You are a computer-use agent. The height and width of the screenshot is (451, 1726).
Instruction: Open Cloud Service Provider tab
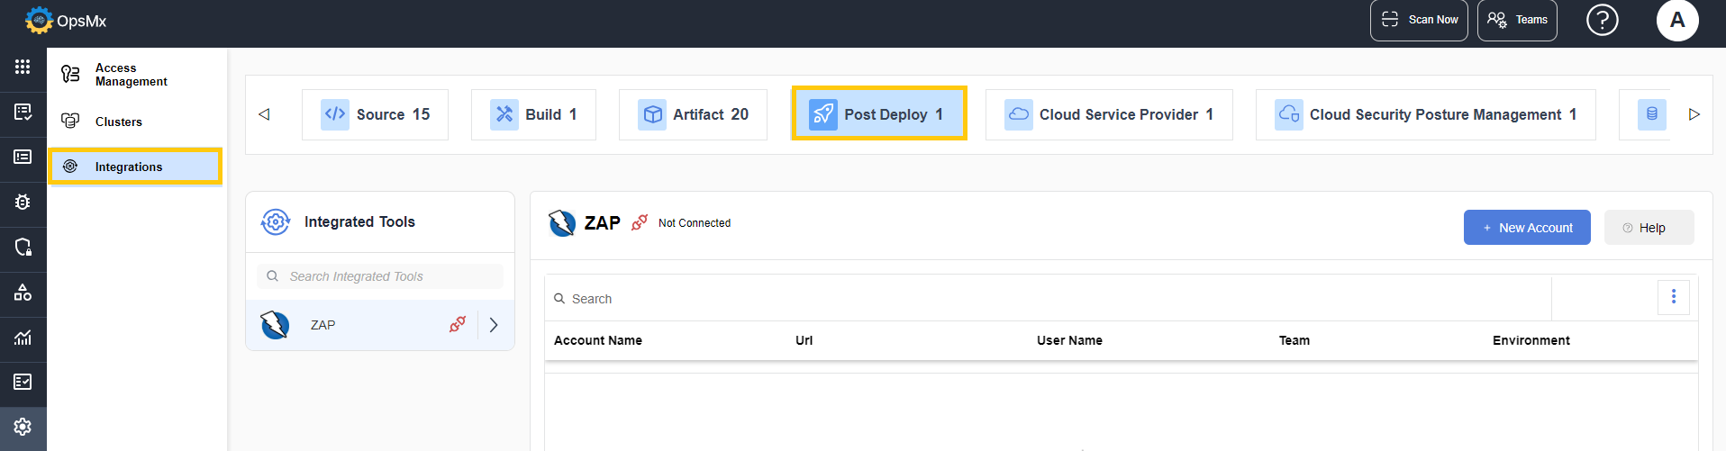click(1109, 114)
